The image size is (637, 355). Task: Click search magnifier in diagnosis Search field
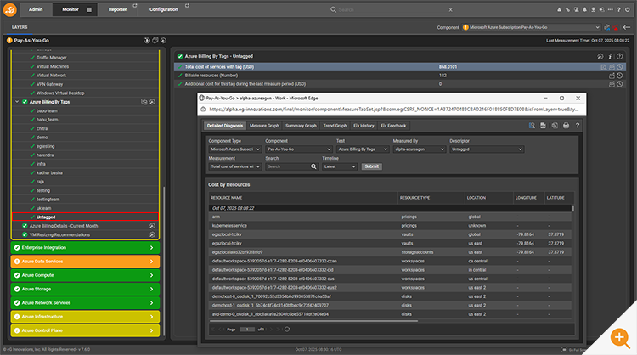[313, 166]
